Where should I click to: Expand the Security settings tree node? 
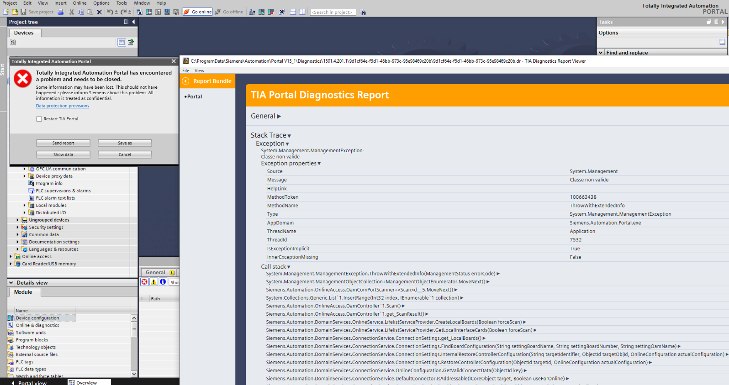[x=17, y=227]
